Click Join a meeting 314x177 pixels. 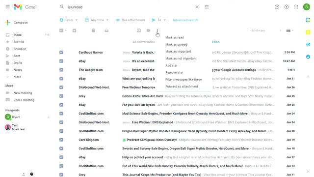[24, 100]
